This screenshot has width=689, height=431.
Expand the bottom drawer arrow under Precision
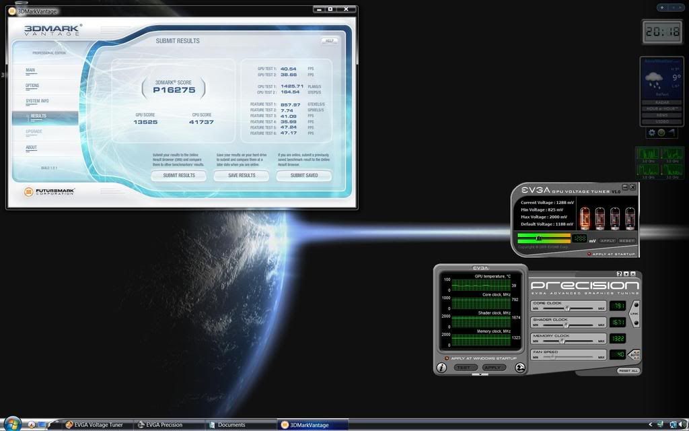click(x=480, y=374)
